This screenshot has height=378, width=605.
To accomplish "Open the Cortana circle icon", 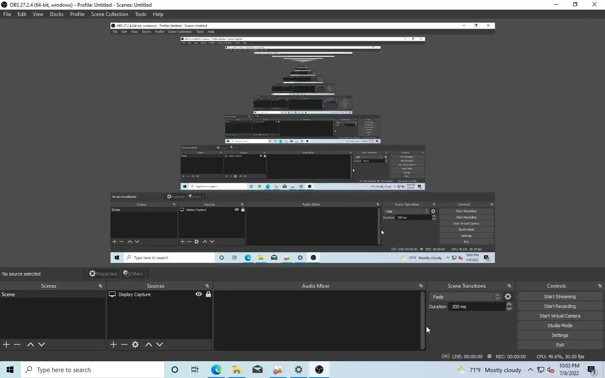I will (175, 370).
